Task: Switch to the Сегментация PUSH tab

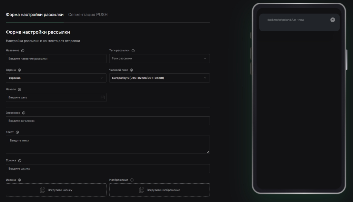Action: click(x=88, y=14)
